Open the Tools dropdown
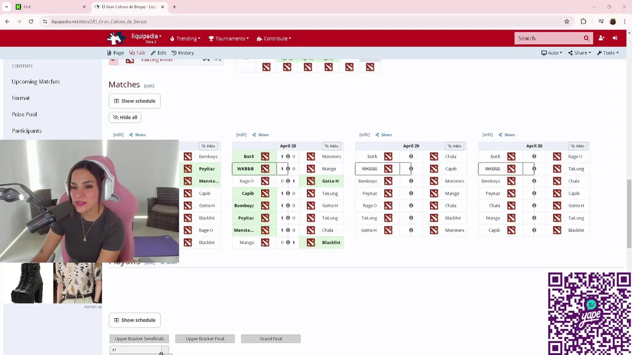The width and height of the screenshot is (632, 355). [x=607, y=53]
